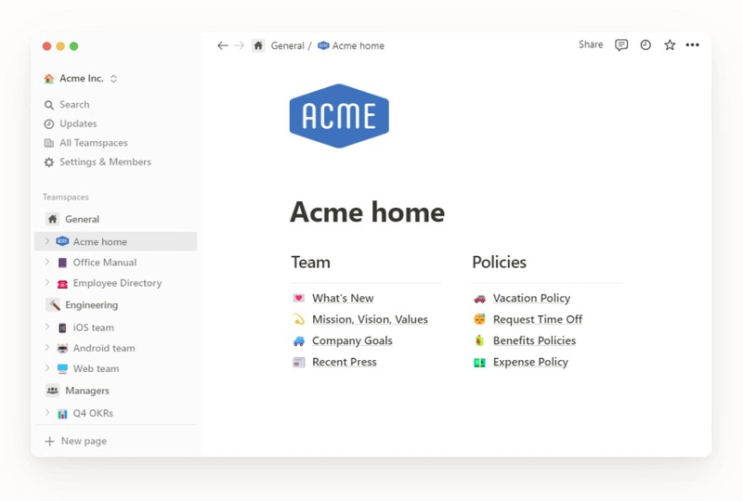Click the Teamspaces section label
The image size is (743, 501).
tap(65, 197)
